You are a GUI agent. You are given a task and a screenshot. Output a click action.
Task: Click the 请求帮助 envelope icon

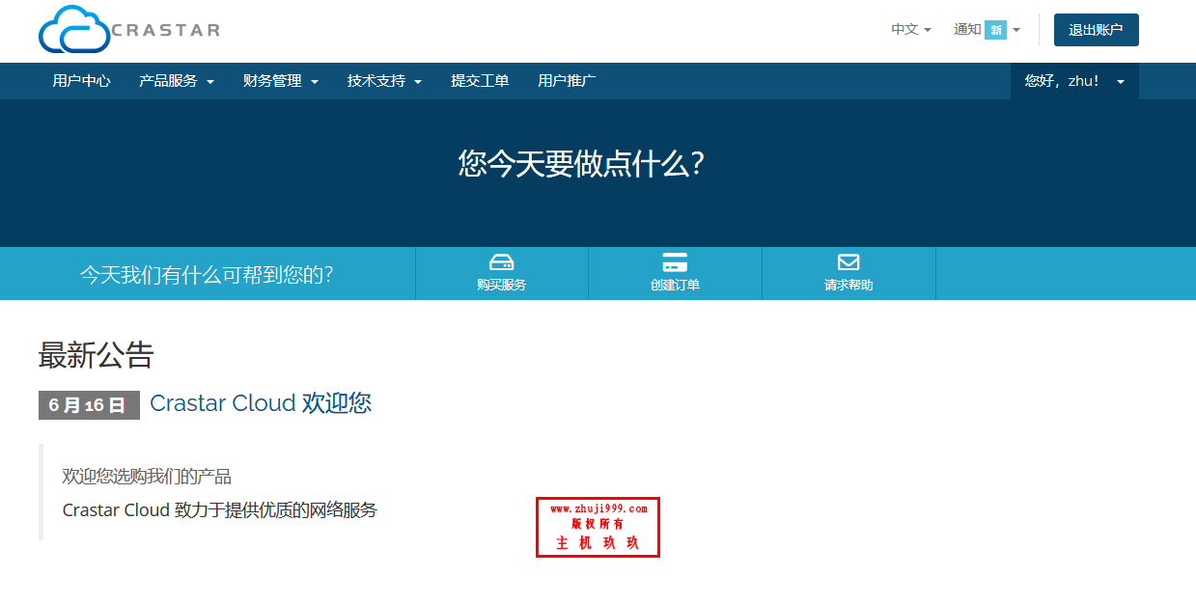[x=848, y=262]
